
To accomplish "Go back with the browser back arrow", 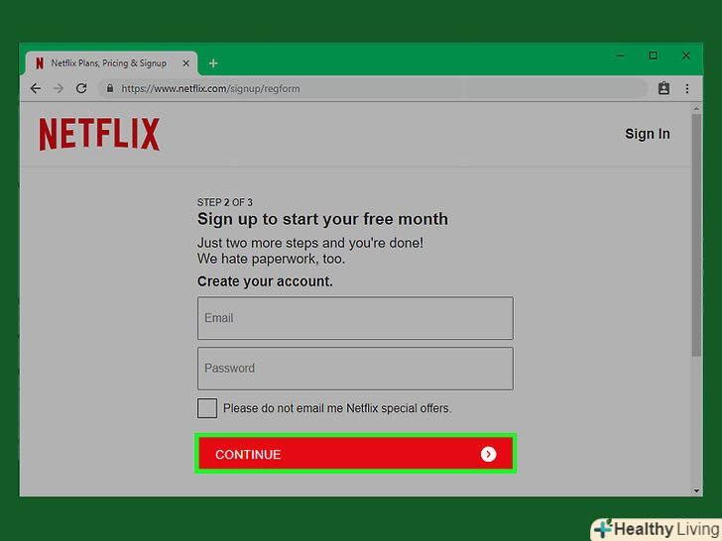I will [x=36, y=88].
